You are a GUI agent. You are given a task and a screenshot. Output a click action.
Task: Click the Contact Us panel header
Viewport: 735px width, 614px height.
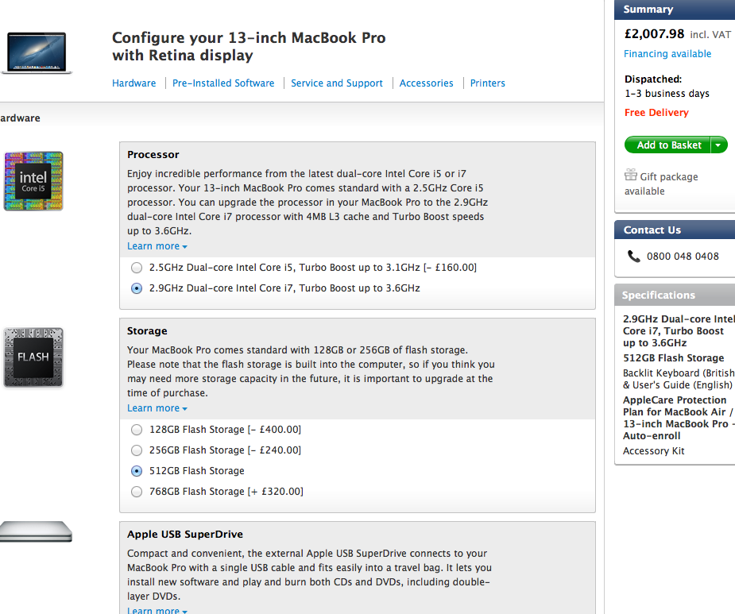675,230
